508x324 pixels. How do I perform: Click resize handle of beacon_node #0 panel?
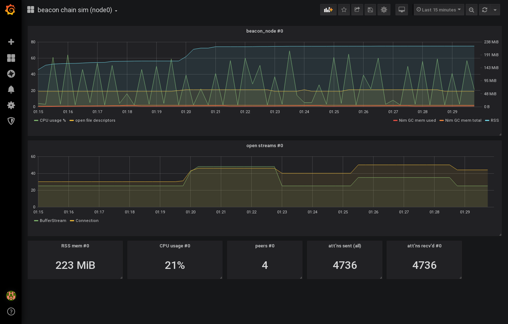click(x=500, y=134)
